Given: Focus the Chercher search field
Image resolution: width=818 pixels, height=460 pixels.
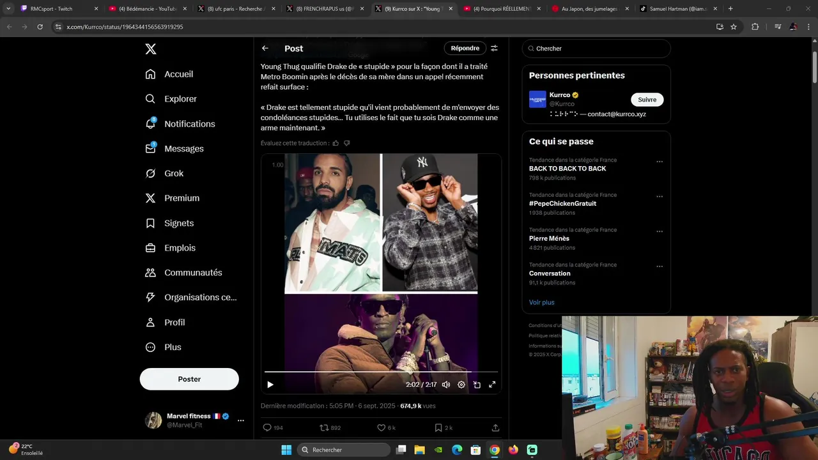Looking at the screenshot, I should pos(596,49).
